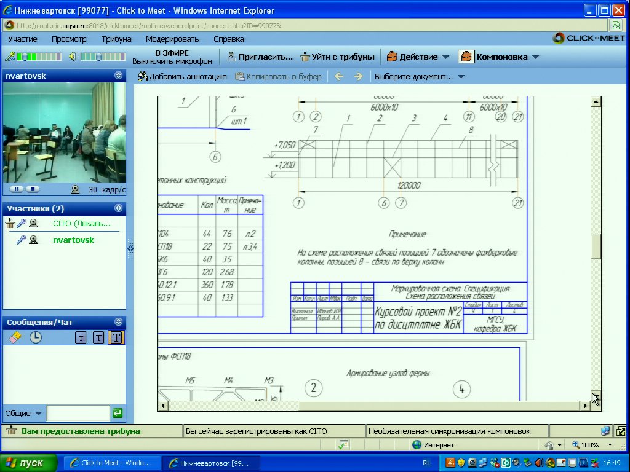The width and height of the screenshot is (630, 472).
Task: Click podium icon beside CITO
Action: click(x=10, y=223)
